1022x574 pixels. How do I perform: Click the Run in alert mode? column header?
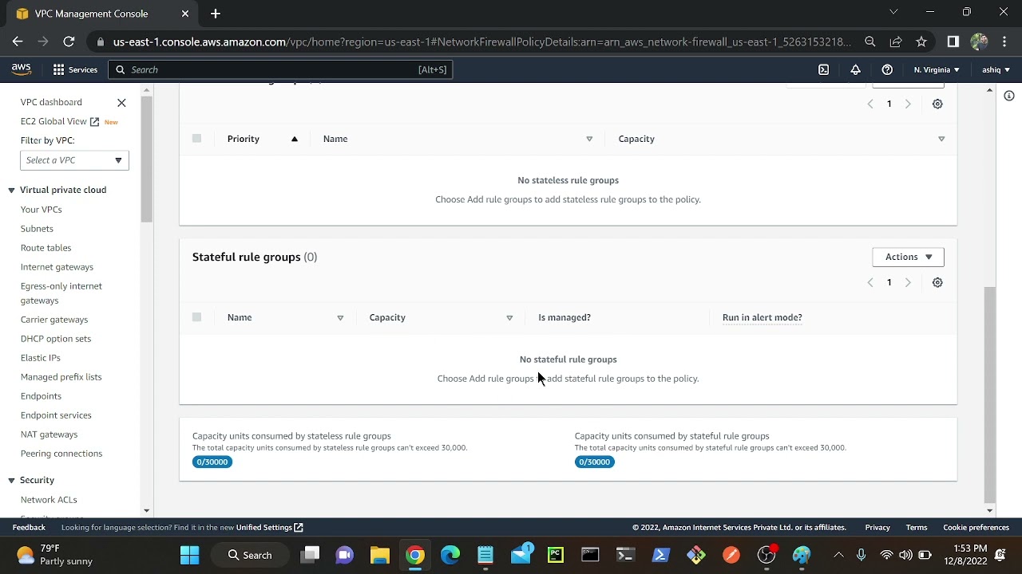(763, 317)
